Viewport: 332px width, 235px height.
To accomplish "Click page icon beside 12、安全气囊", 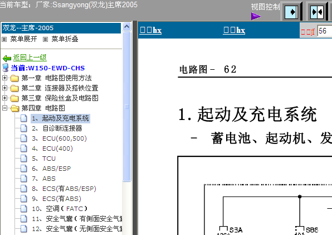I will coord(24,229).
